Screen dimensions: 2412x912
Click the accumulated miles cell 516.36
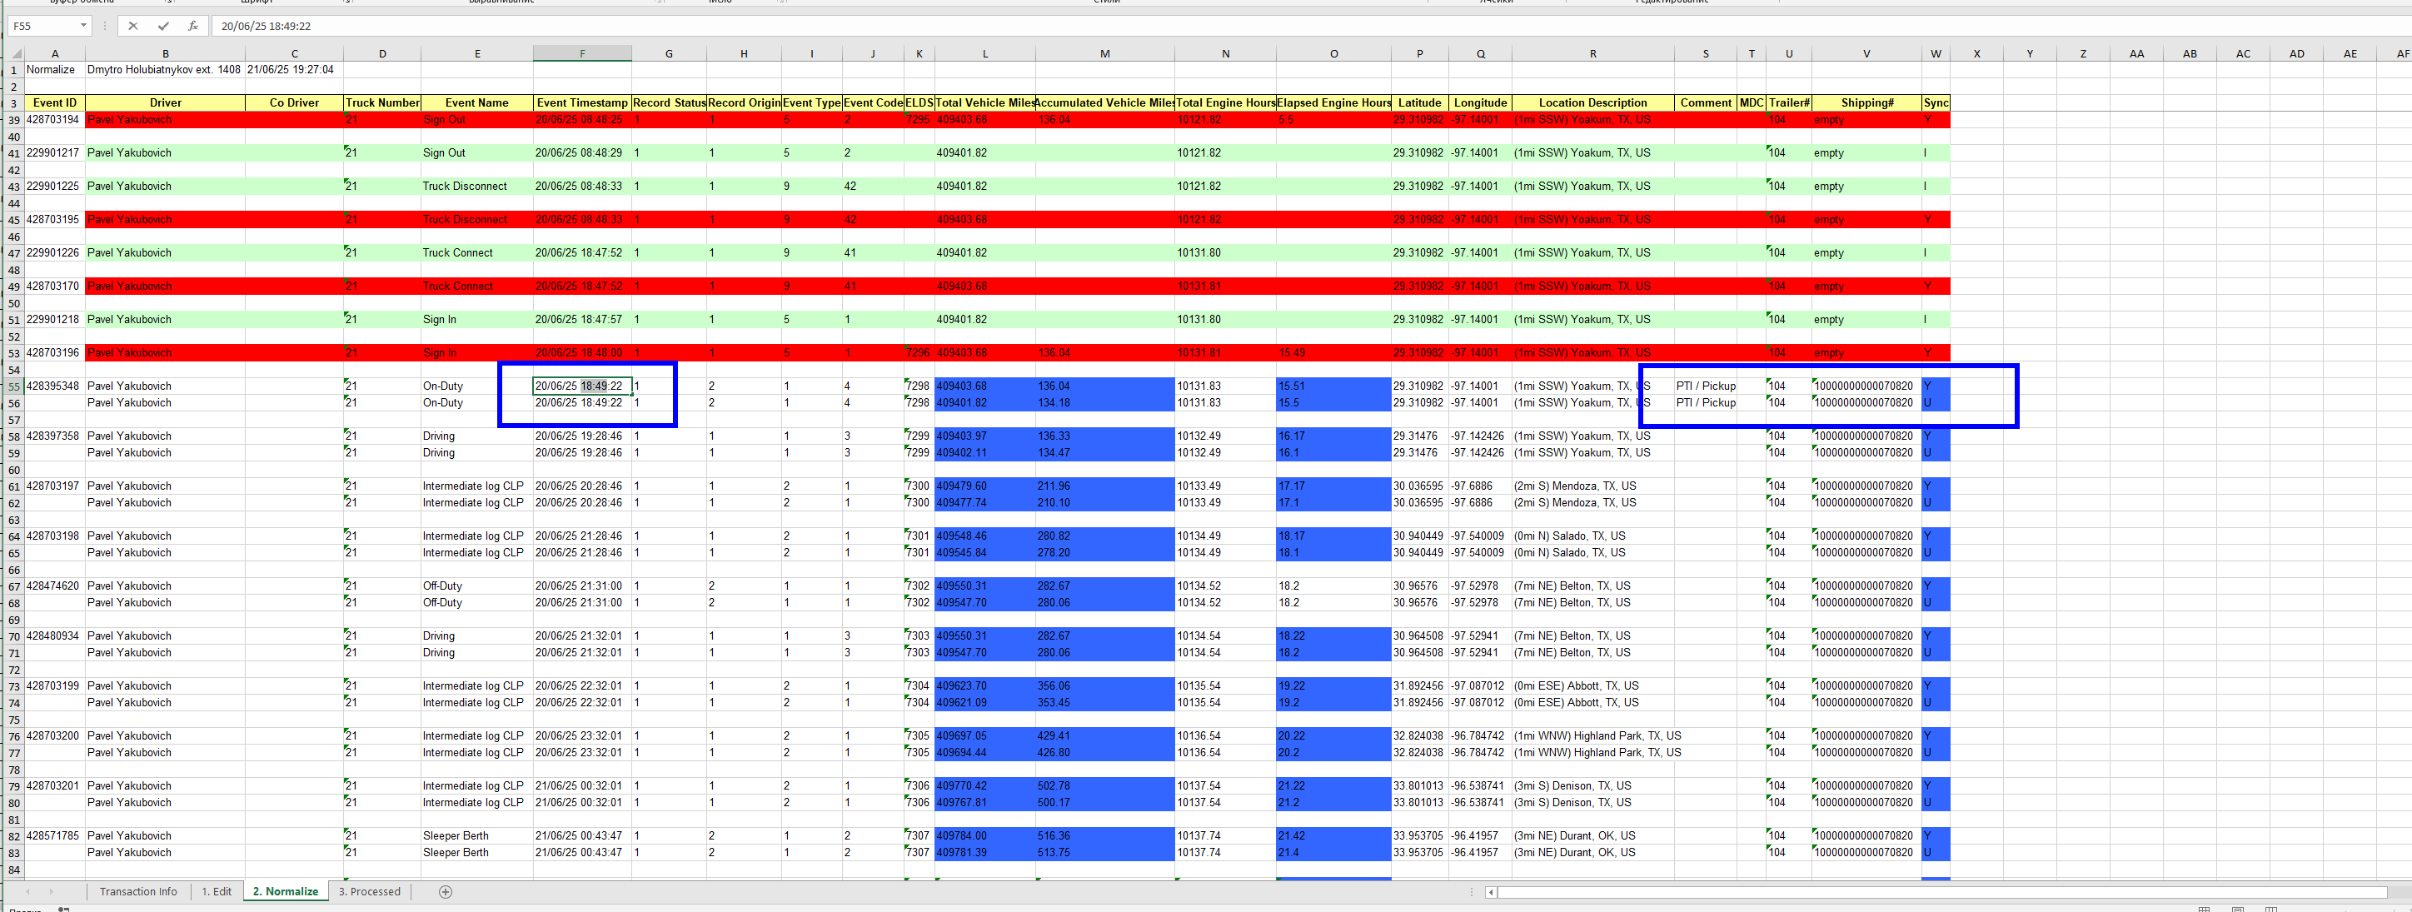point(1105,836)
